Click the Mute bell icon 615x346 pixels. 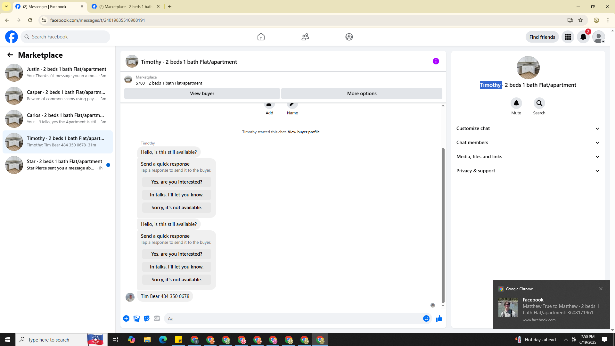516,103
